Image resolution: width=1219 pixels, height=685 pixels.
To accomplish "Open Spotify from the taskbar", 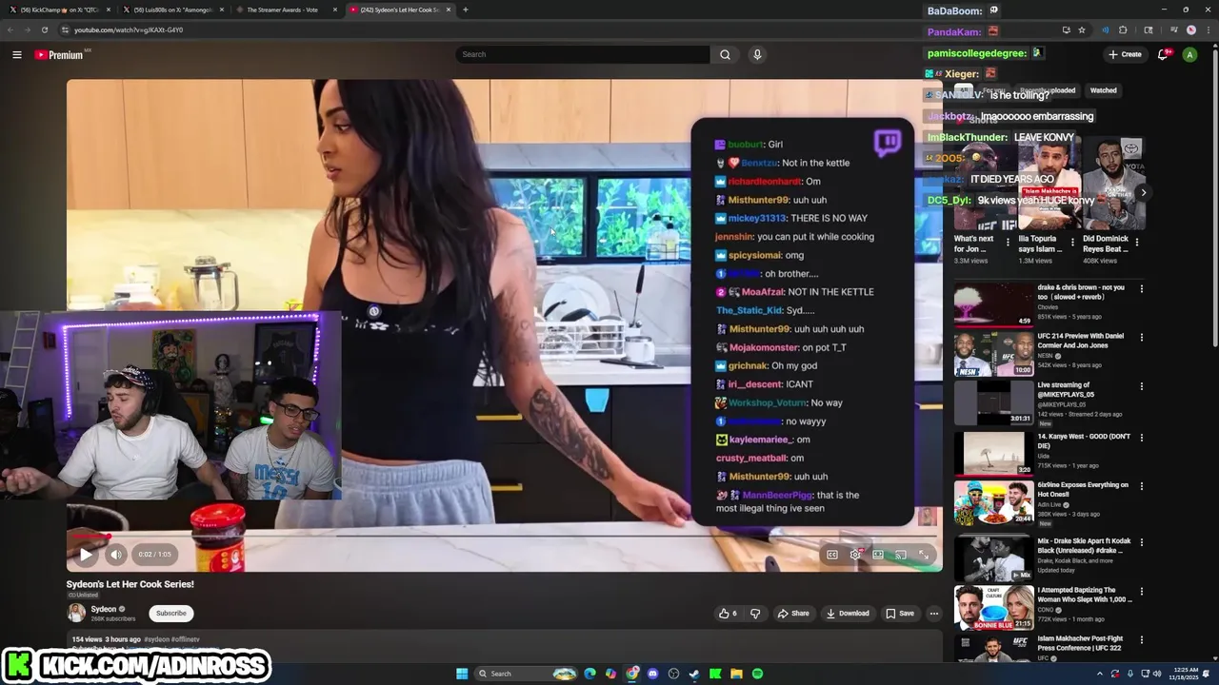I will click(757, 674).
